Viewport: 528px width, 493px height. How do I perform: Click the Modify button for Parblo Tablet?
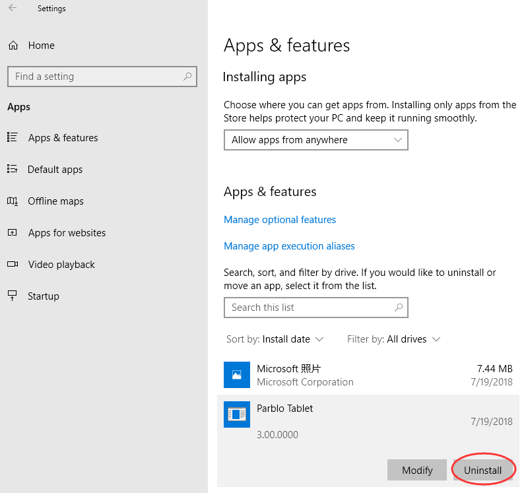[x=417, y=470]
